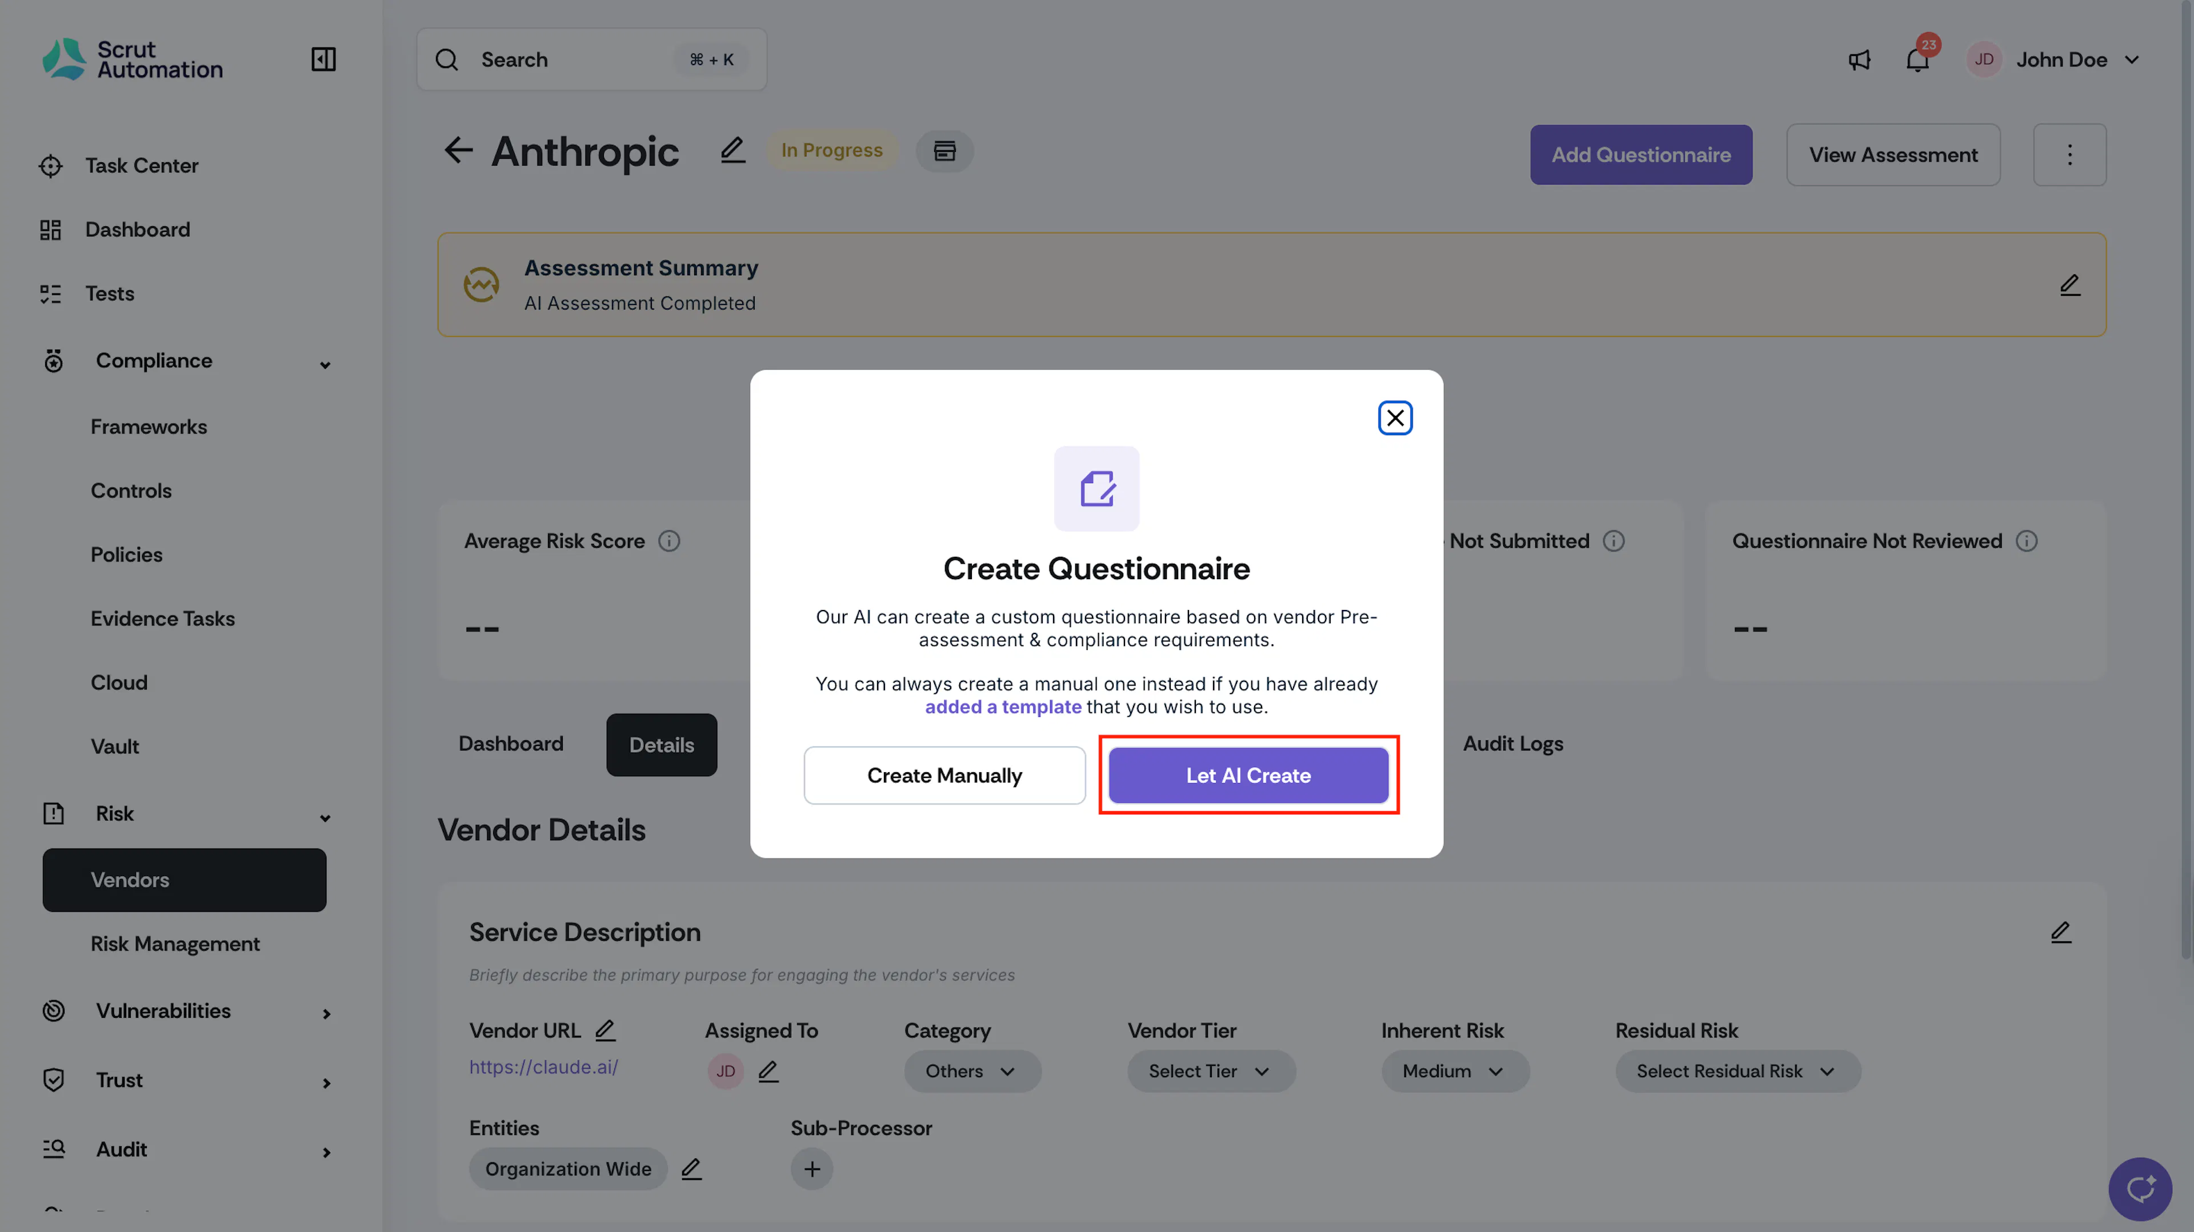Viewport: 2194px width, 1232px height.
Task: Click the back arrow beside Anthropic
Action: click(458, 151)
